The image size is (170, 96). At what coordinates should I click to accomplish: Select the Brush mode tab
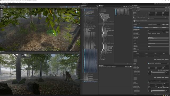point(138,27)
